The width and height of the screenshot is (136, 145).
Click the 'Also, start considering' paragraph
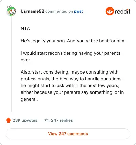(x=72, y=85)
